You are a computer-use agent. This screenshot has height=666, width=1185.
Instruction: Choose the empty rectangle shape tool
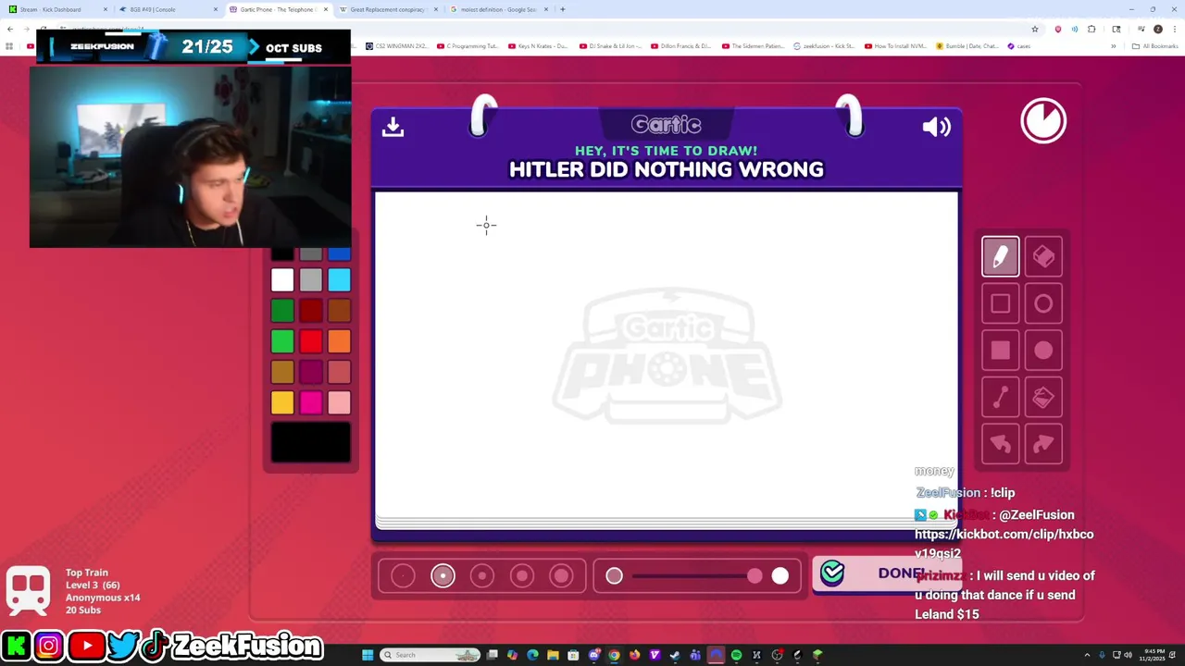pyautogui.click(x=1000, y=303)
